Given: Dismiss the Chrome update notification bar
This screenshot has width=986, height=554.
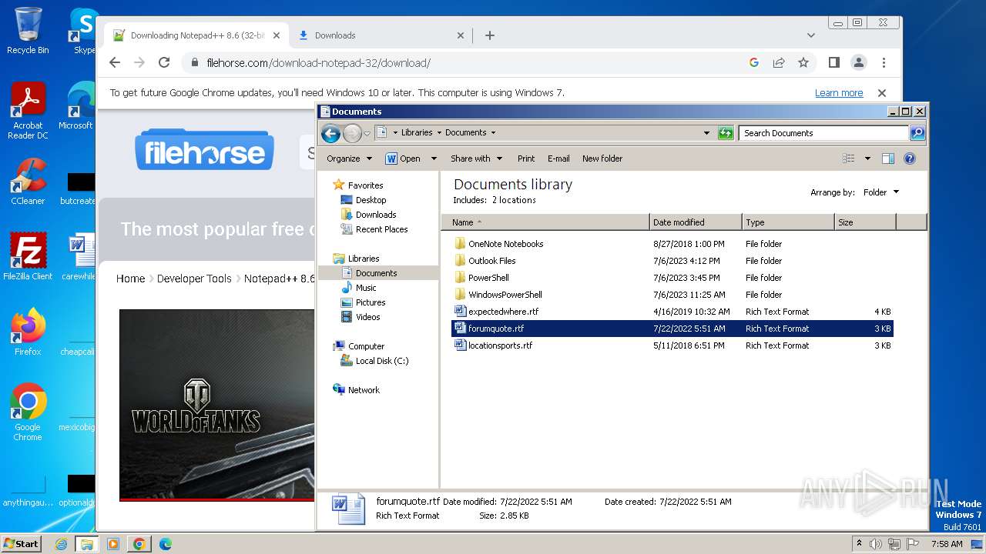Looking at the screenshot, I should pyautogui.click(x=882, y=93).
